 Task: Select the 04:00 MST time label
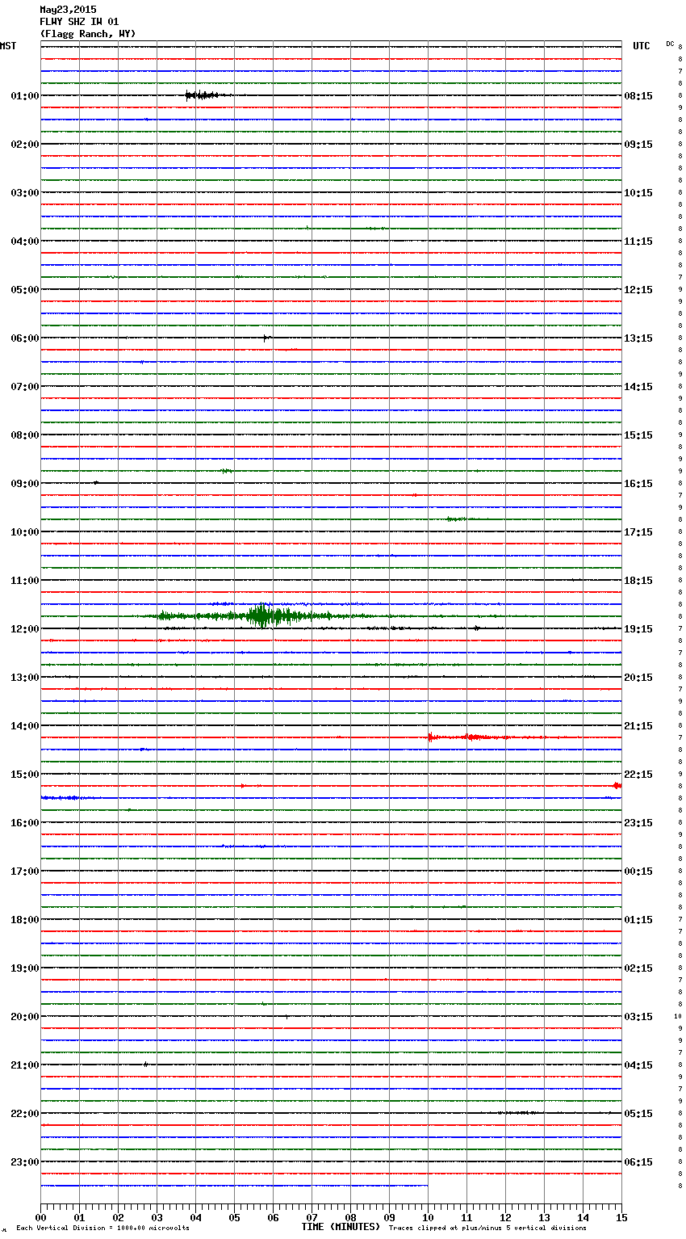(25, 241)
